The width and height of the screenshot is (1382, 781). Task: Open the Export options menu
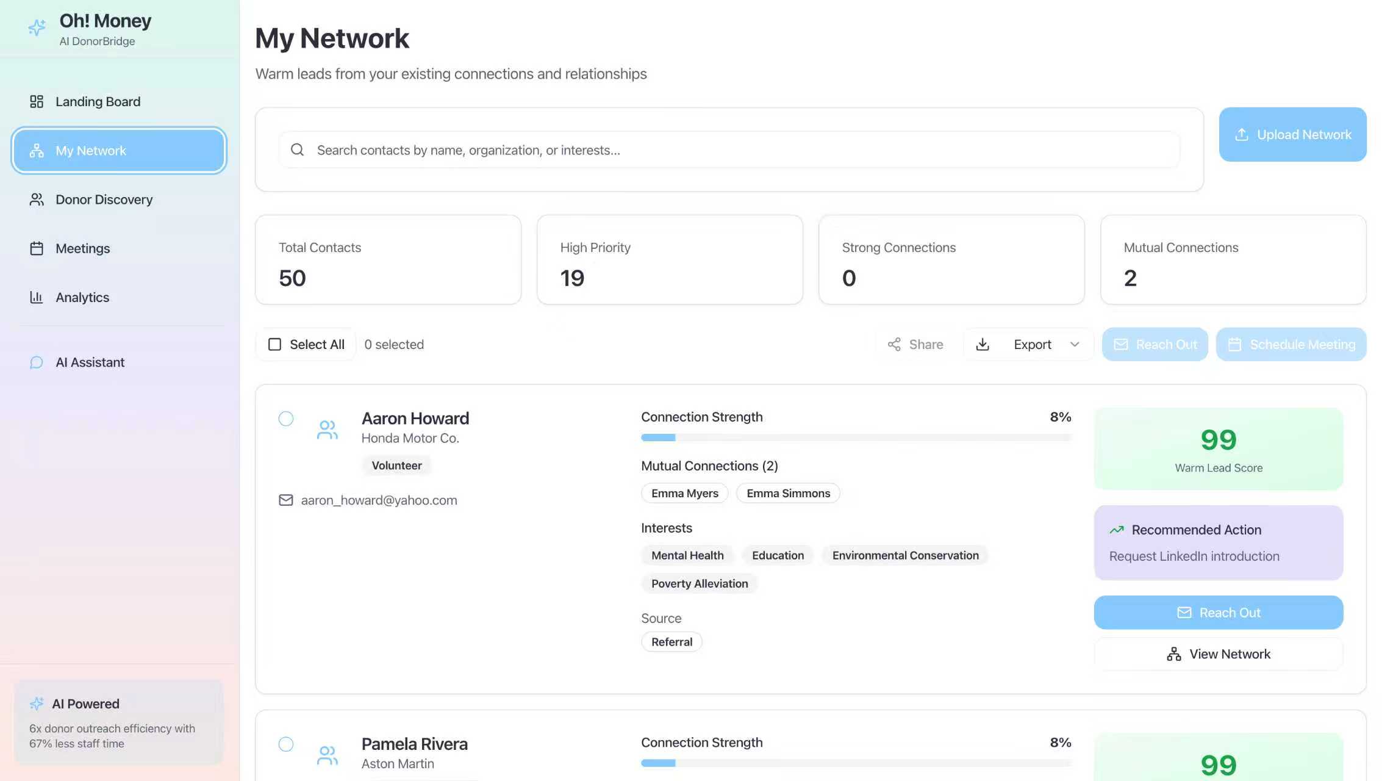[x=1032, y=345]
